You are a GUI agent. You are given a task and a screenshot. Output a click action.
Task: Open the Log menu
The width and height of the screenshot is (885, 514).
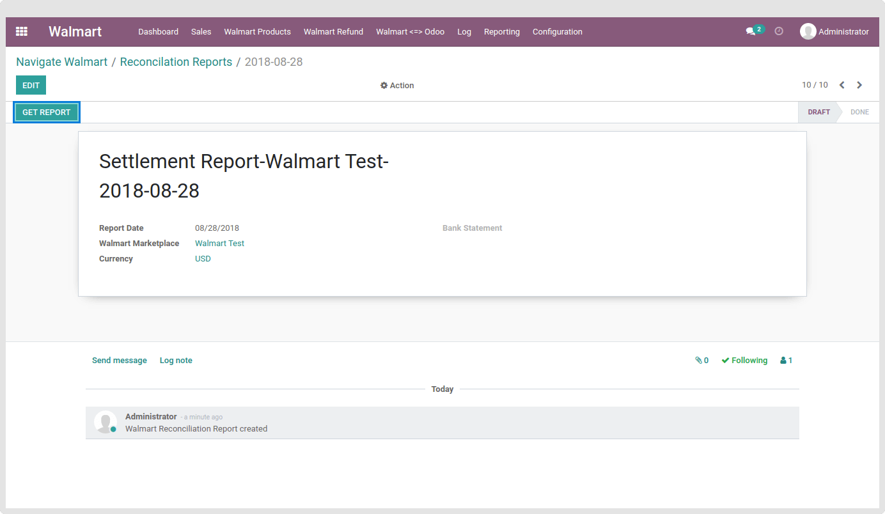(x=464, y=32)
